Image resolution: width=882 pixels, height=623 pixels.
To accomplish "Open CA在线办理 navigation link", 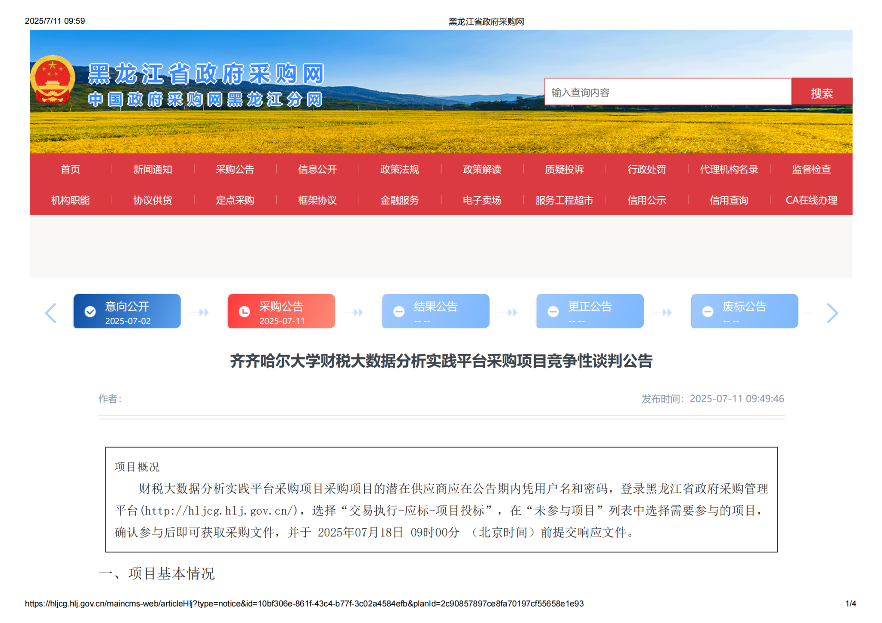I will pyautogui.click(x=811, y=200).
